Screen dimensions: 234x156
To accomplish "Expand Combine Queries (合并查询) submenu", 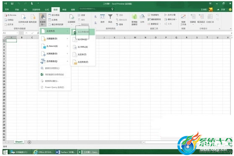I will coord(55,61).
